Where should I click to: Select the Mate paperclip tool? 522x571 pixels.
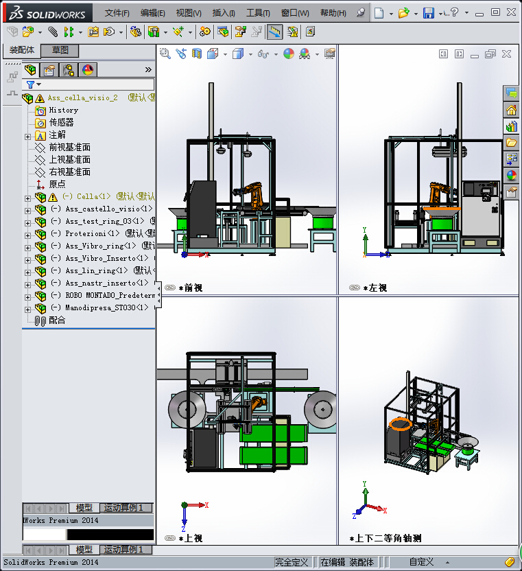click(53, 32)
